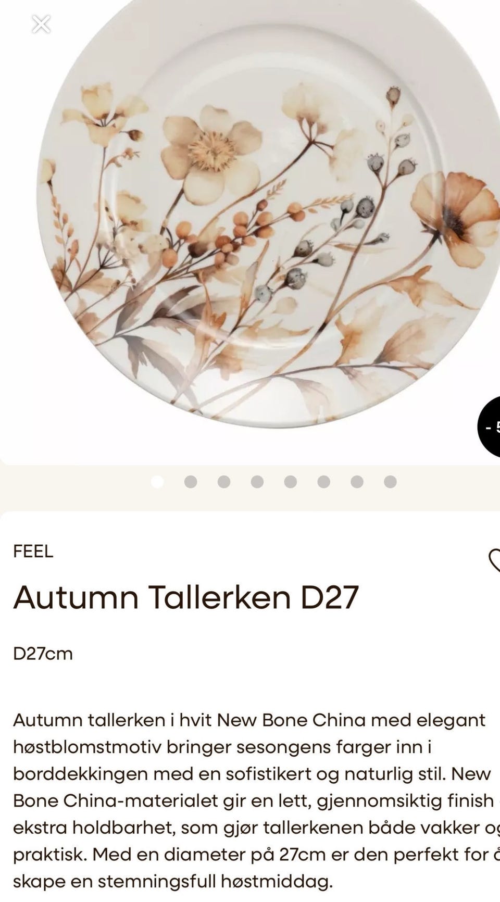Screen dimensions: 500x902
Task: Tap the heart favorite icon
Action: point(494,560)
